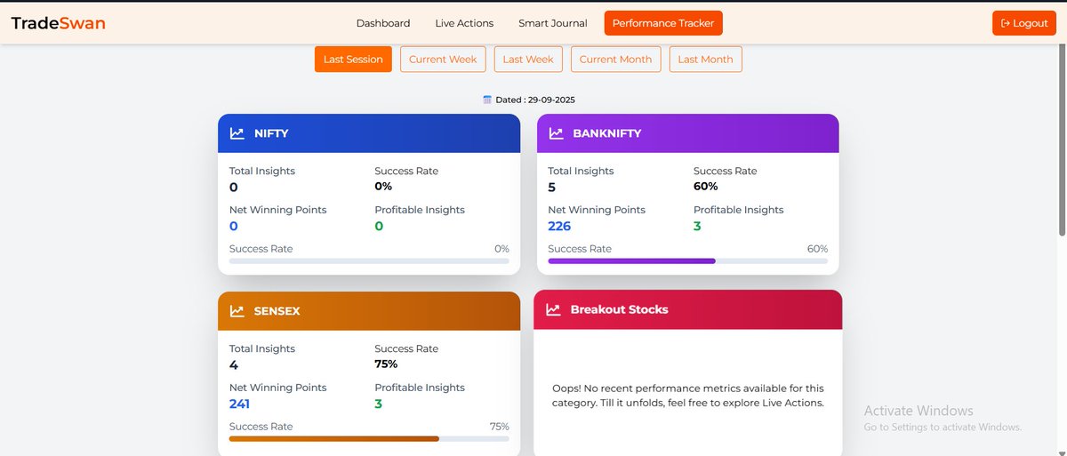Click the 'Oops! No recent performance metrics' message
This screenshot has height=456, width=1067.
click(688, 396)
